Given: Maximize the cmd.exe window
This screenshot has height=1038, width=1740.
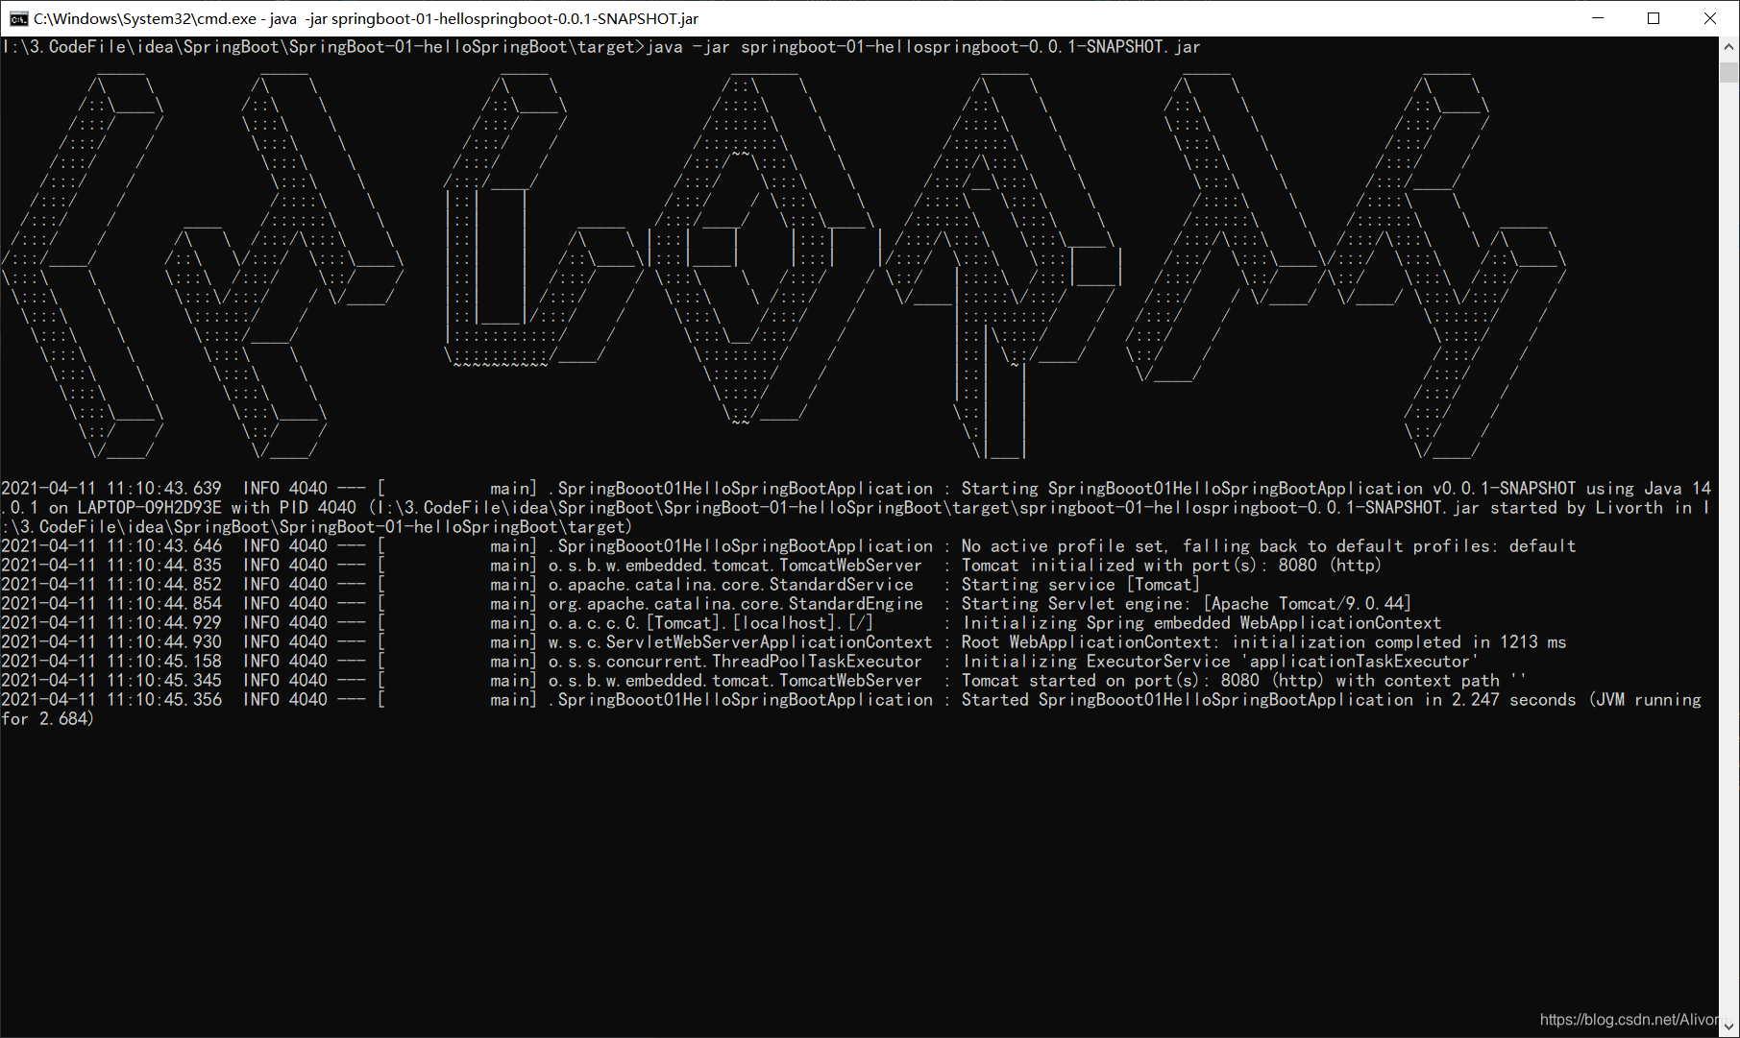Looking at the screenshot, I should coord(1654,18).
